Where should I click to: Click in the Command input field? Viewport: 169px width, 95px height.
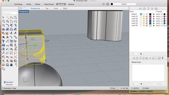point(10,13)
